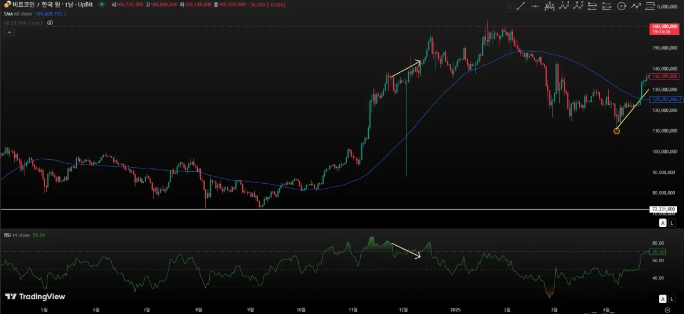Screen dimensions: 684x314
Task: Select the Fibonacci retracement tool
Action: pos(593,6)
